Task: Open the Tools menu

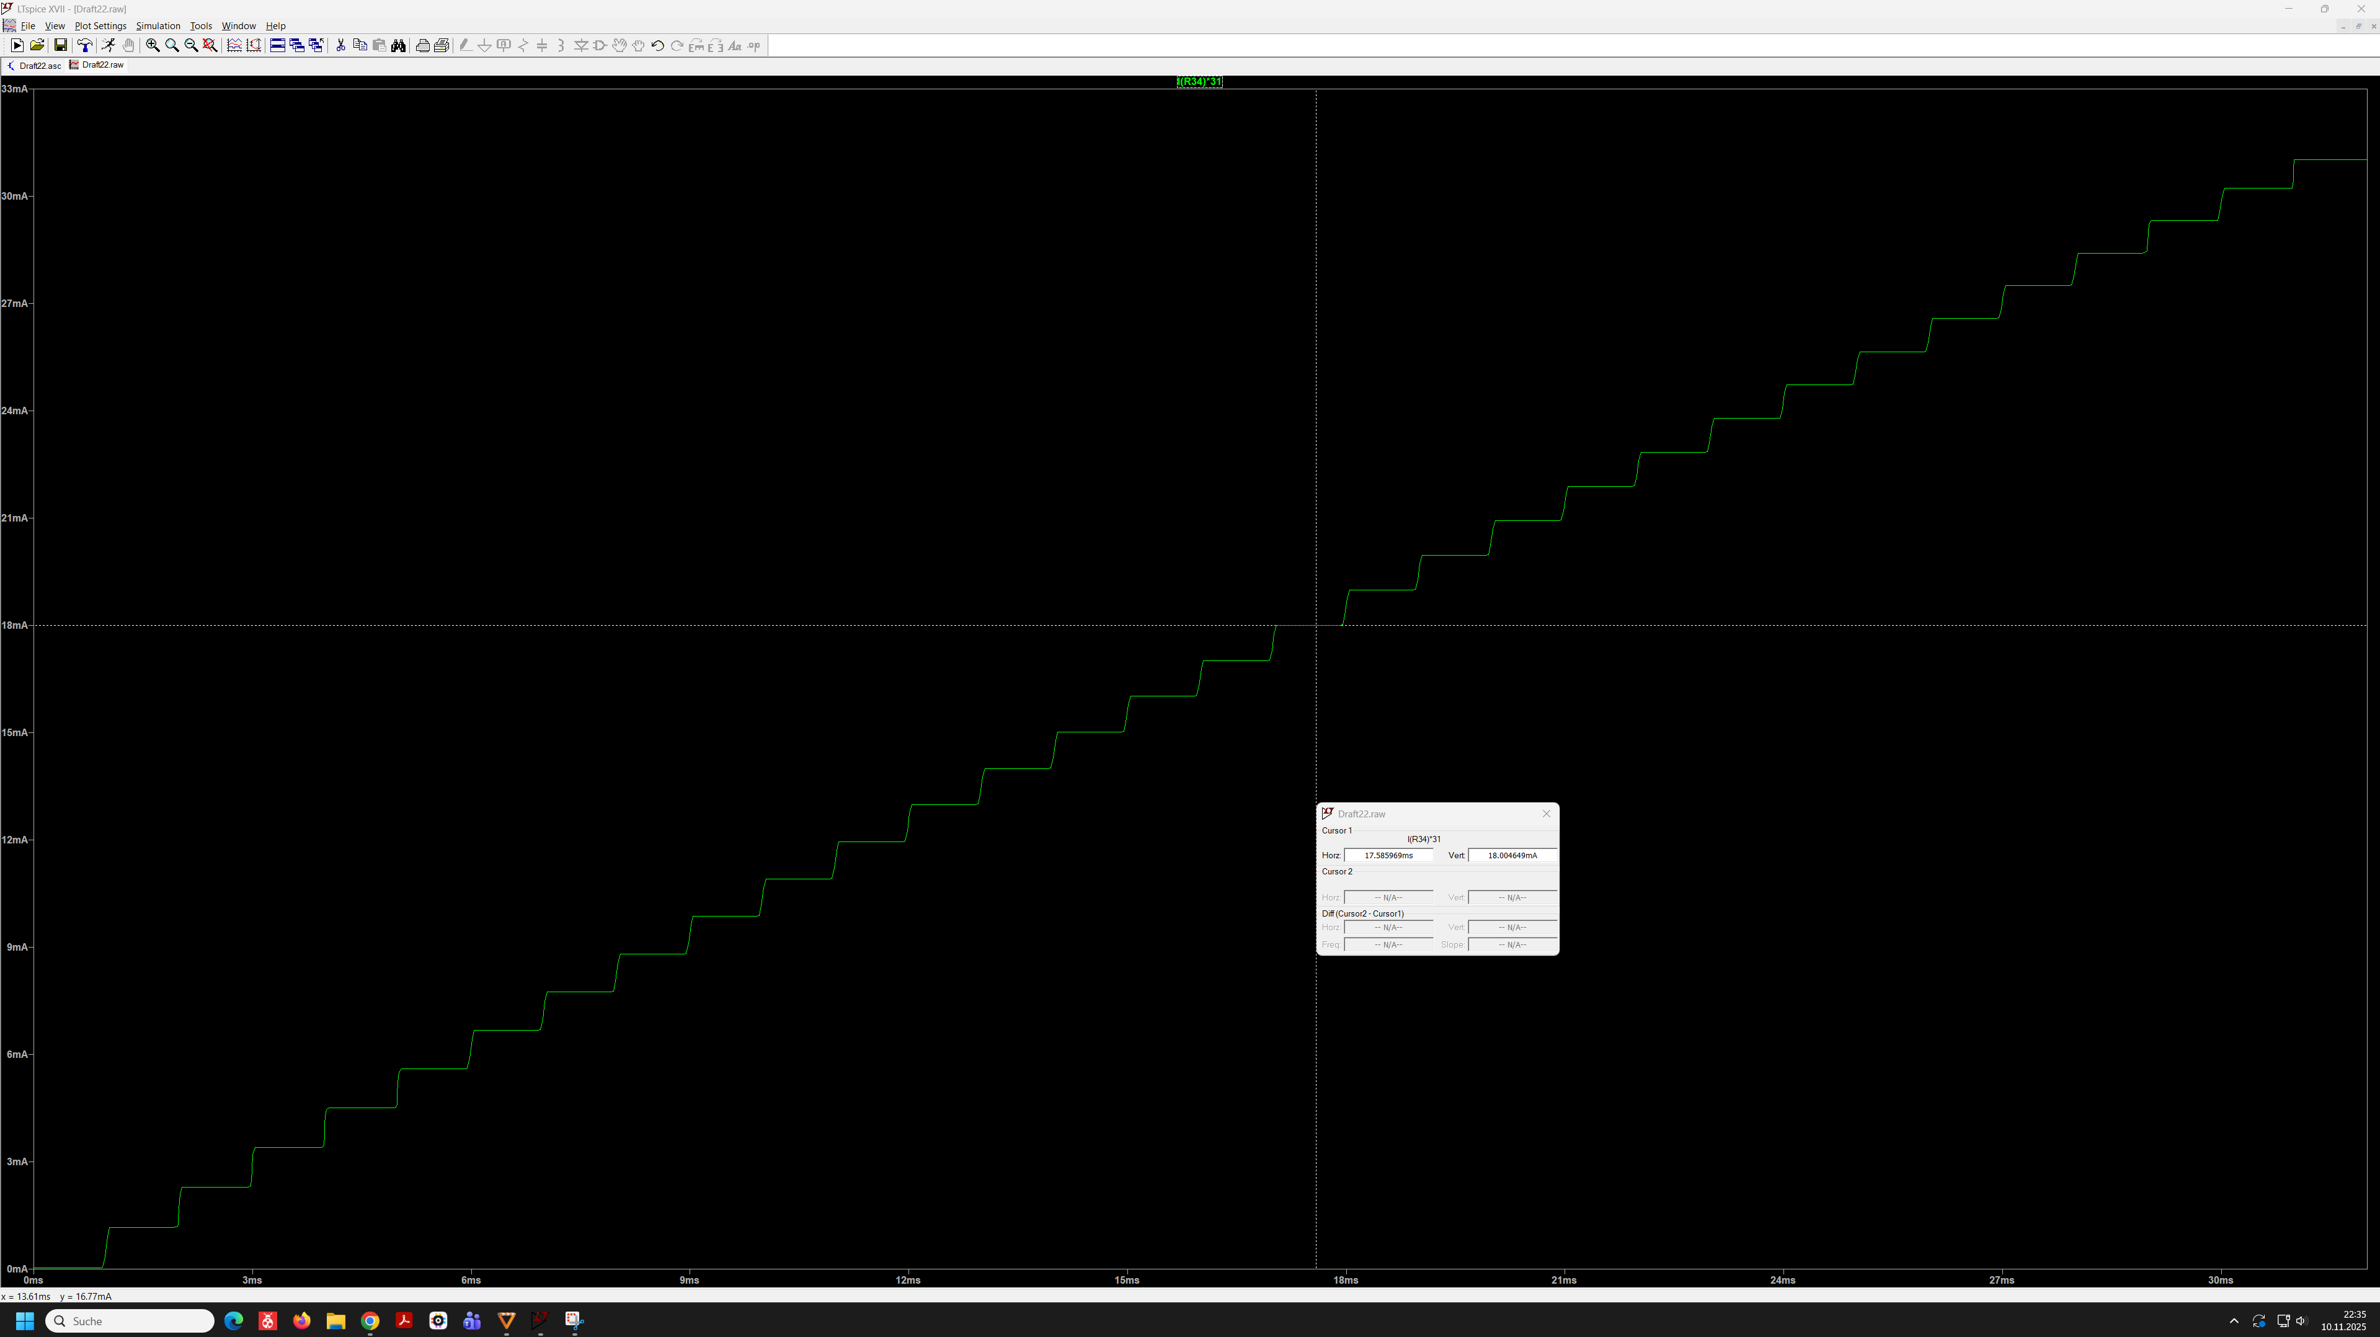Action: tap(200, 26)
